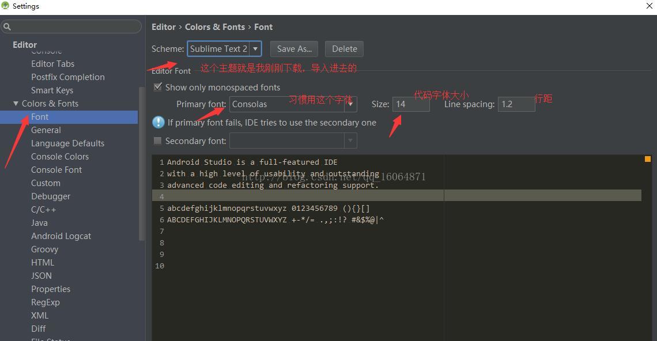The image size is (657, 341).
Task: Open the Primary font combo box
Action: (x=293, y=104)
